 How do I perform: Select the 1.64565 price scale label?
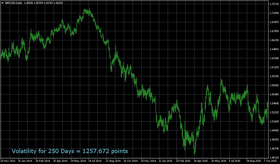(275, 49)
